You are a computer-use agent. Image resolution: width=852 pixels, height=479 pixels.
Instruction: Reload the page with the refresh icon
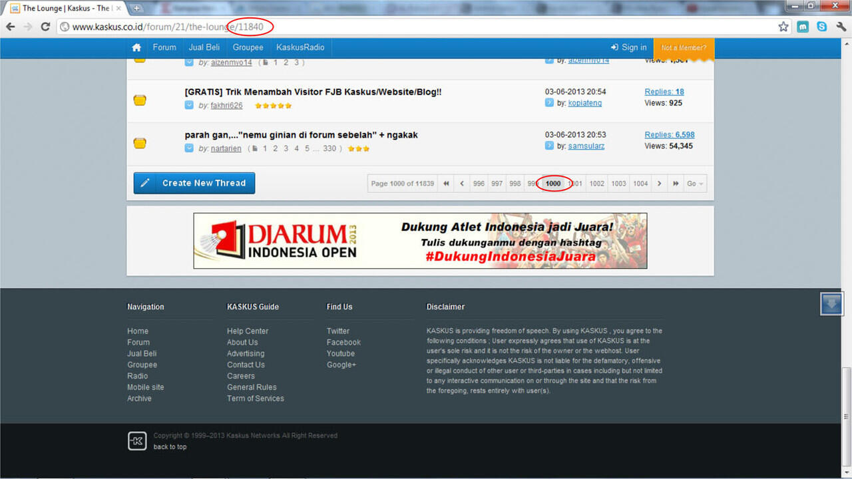[45, 27]
